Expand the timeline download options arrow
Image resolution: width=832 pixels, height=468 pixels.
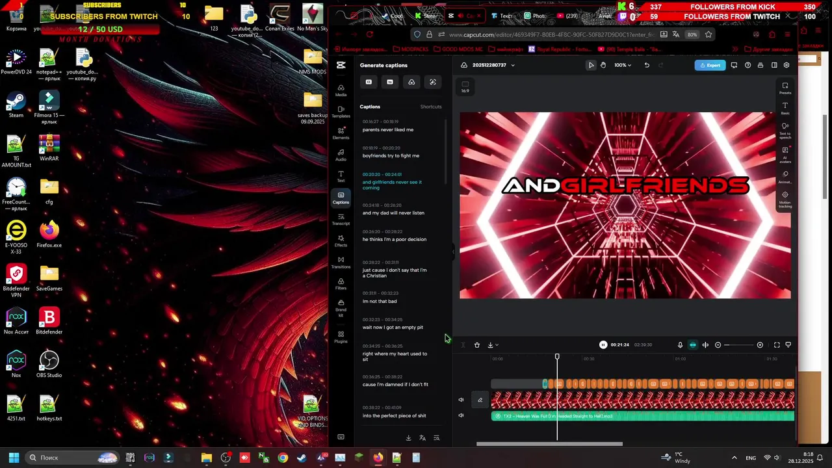[x=497, y=345]
